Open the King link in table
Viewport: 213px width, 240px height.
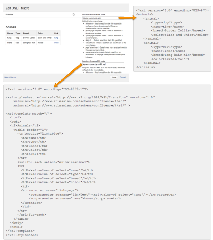pyautogui.click(x=56, y=38)
